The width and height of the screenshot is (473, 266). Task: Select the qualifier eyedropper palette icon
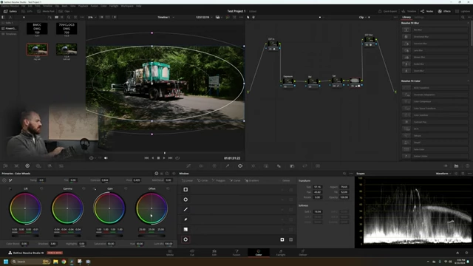point(228,166)
